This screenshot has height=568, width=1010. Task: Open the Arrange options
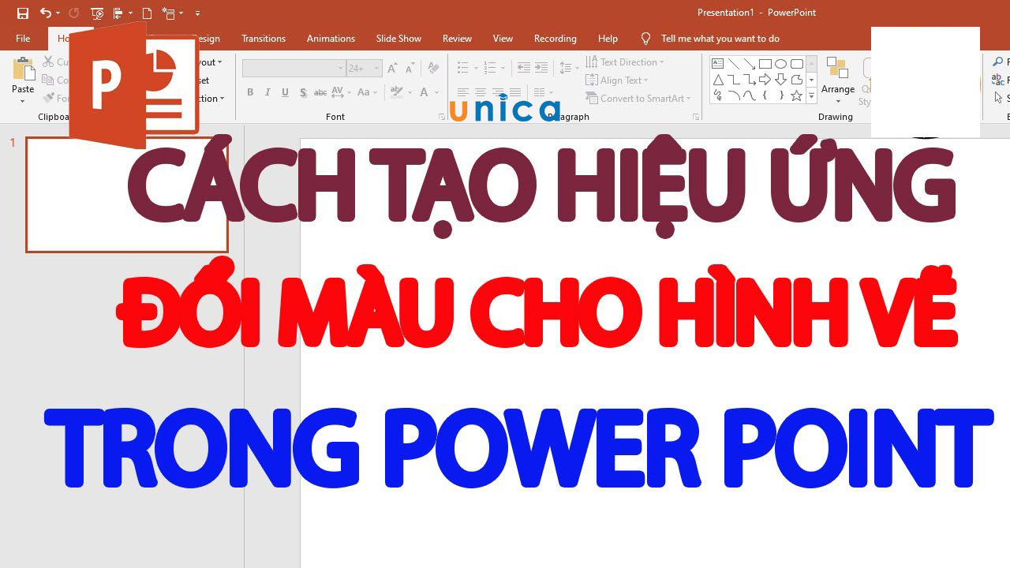[838, 80]
